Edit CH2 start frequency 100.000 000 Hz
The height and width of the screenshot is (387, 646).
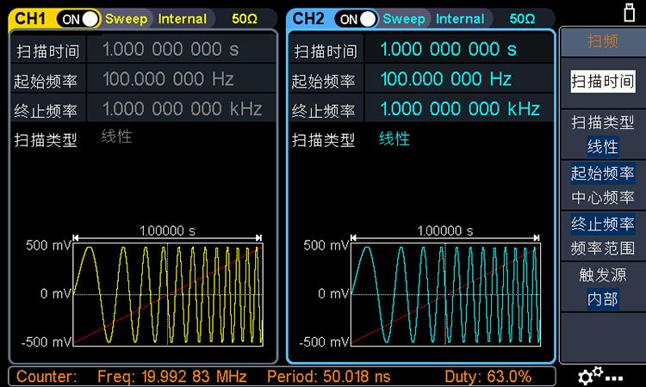click(x=445, y=79)
